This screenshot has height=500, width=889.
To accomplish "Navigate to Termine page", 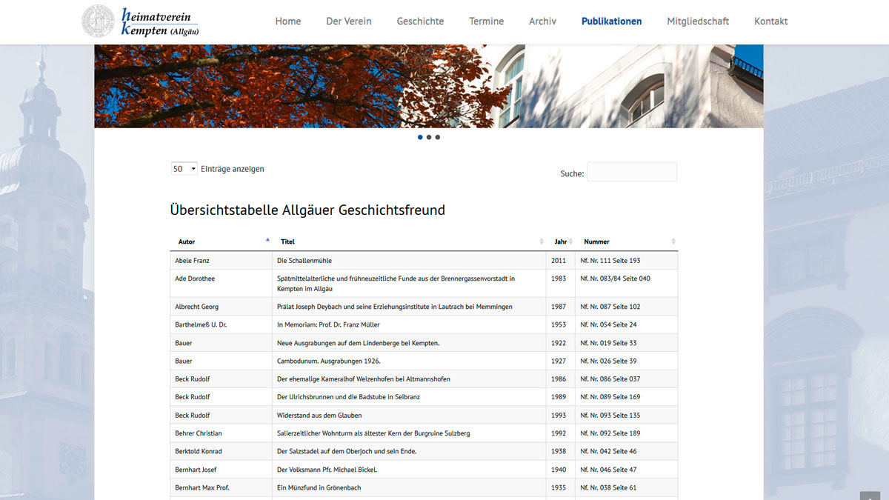I will point(486,21).
